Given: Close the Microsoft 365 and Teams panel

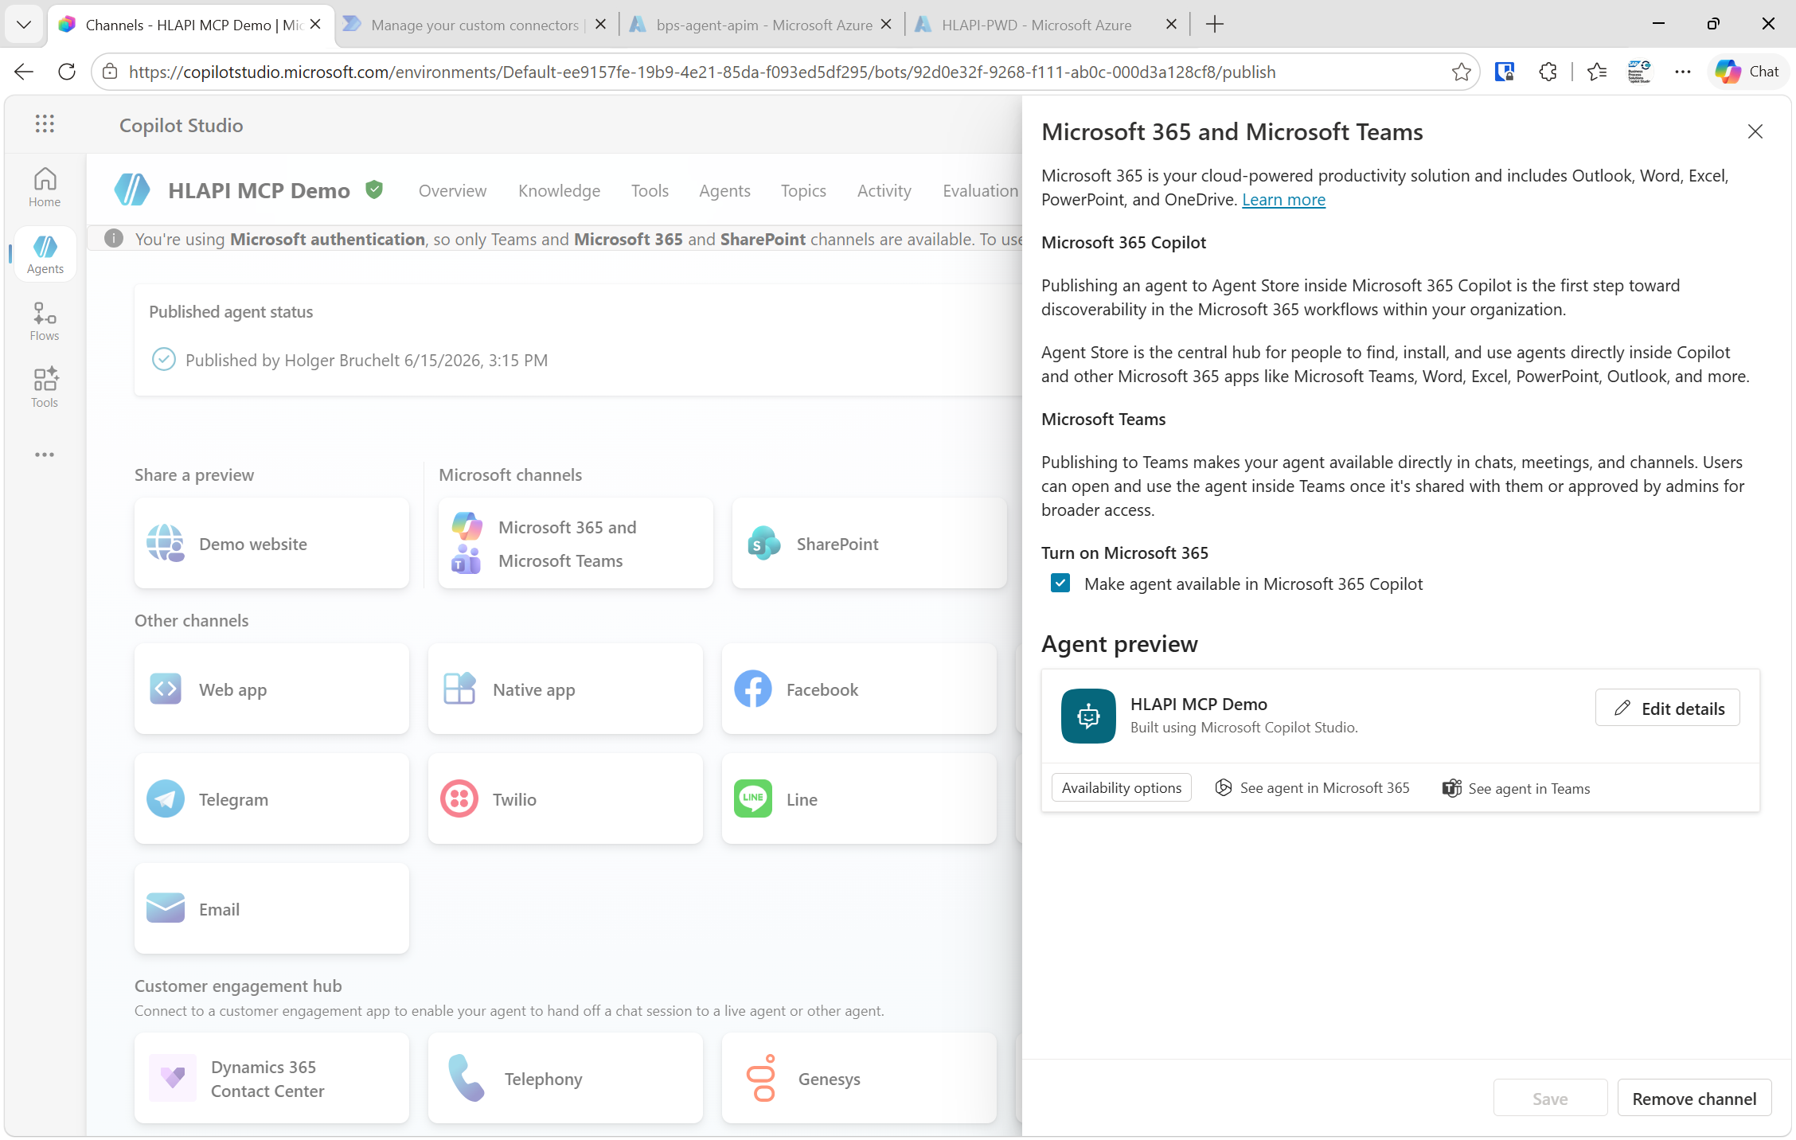Looking at the screenshot, I should click(x=1755, y=131).
